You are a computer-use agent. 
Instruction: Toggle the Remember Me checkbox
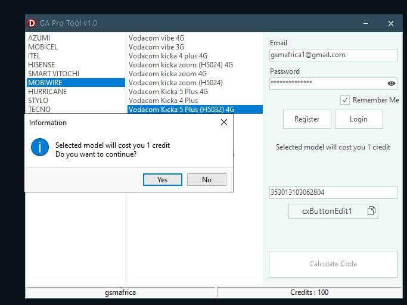tap(345, 100)
